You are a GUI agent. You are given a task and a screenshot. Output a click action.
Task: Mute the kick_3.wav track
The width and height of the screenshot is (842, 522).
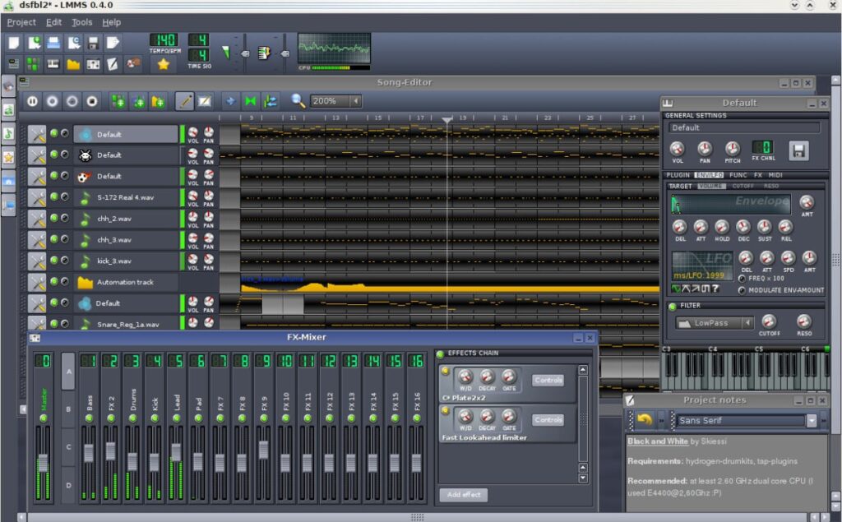53,260
